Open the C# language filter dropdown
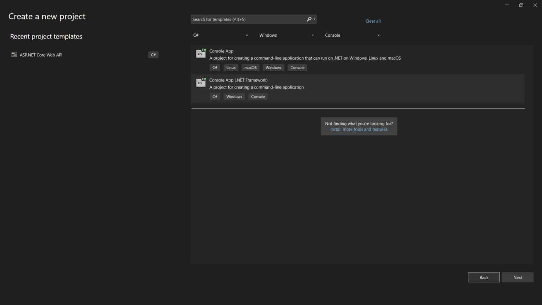Viewport: 542px width, 305px height. (221, 35)
